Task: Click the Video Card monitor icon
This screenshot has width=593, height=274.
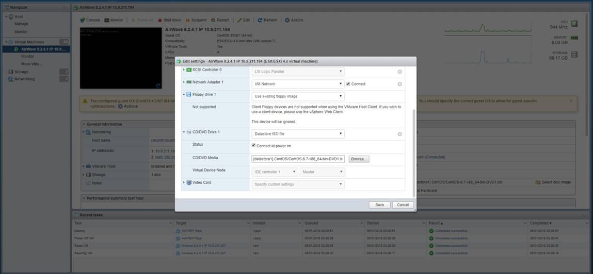Action: [x=189, y=183]
